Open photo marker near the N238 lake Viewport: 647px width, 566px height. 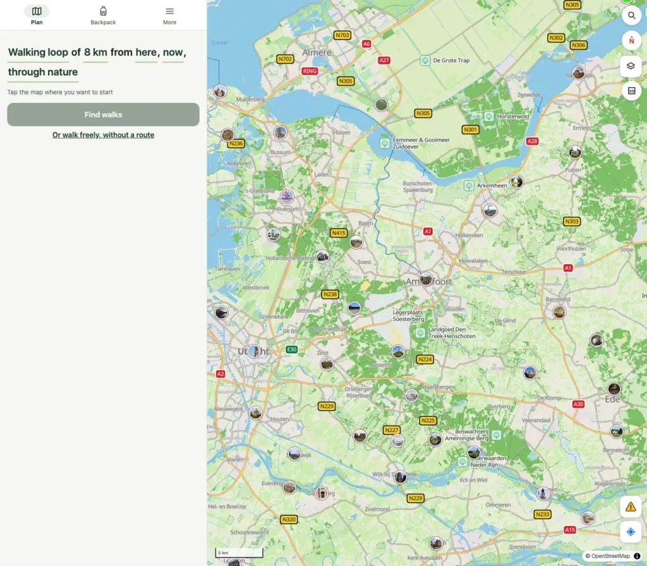[354, 308]
